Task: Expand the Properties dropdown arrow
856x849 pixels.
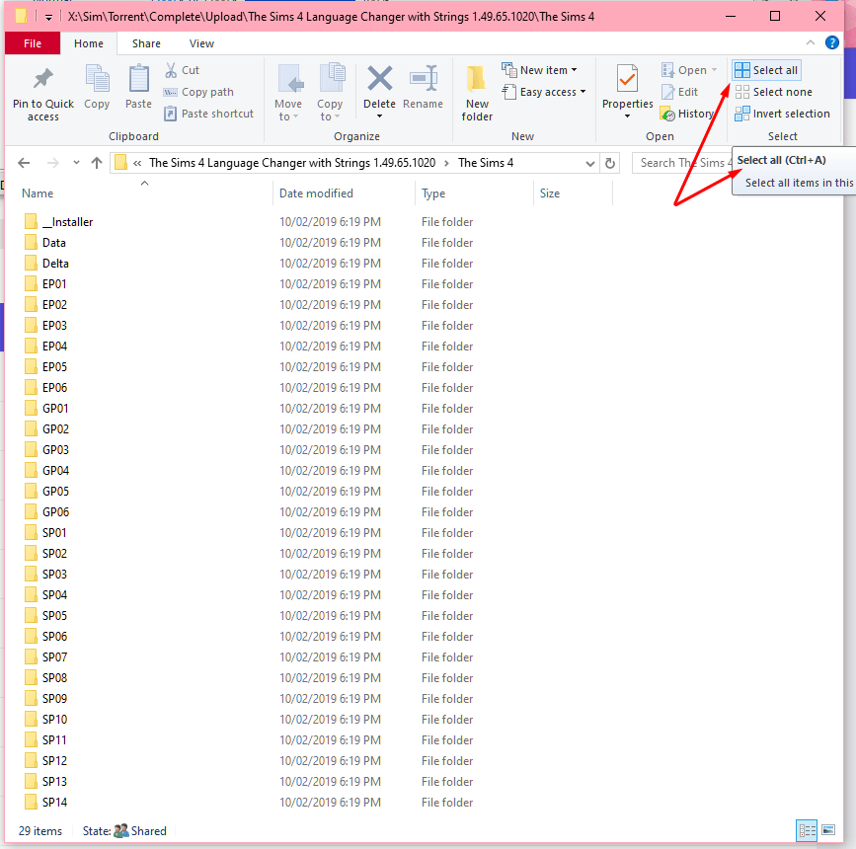Action: point(627,116)
